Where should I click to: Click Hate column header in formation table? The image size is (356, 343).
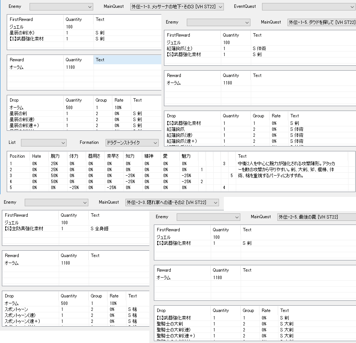pyautogui.click(x=39, y=156)
